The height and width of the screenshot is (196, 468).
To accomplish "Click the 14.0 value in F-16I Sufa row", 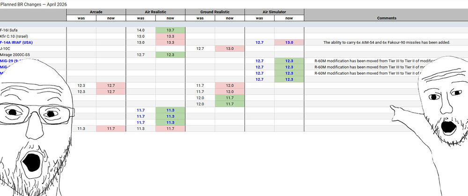I will click(140, 30).
